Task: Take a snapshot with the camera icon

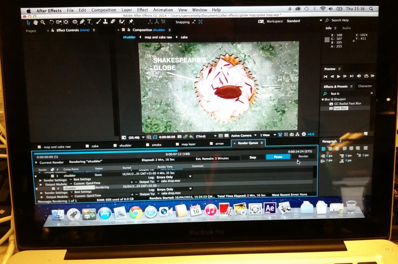Action: coord(180,136)
